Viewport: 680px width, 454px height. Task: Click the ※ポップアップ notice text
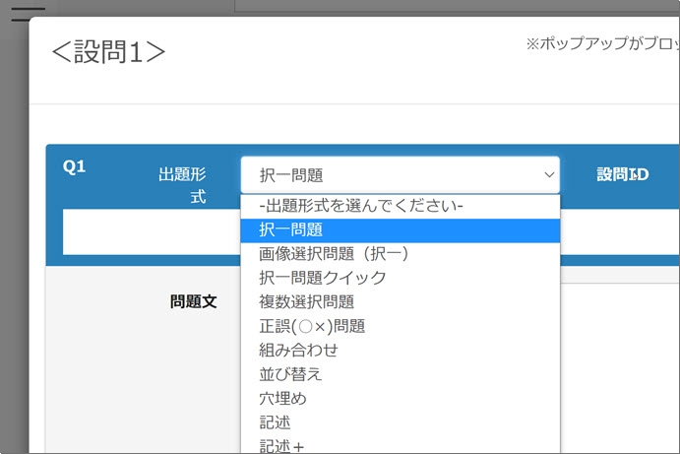[600, 44]
